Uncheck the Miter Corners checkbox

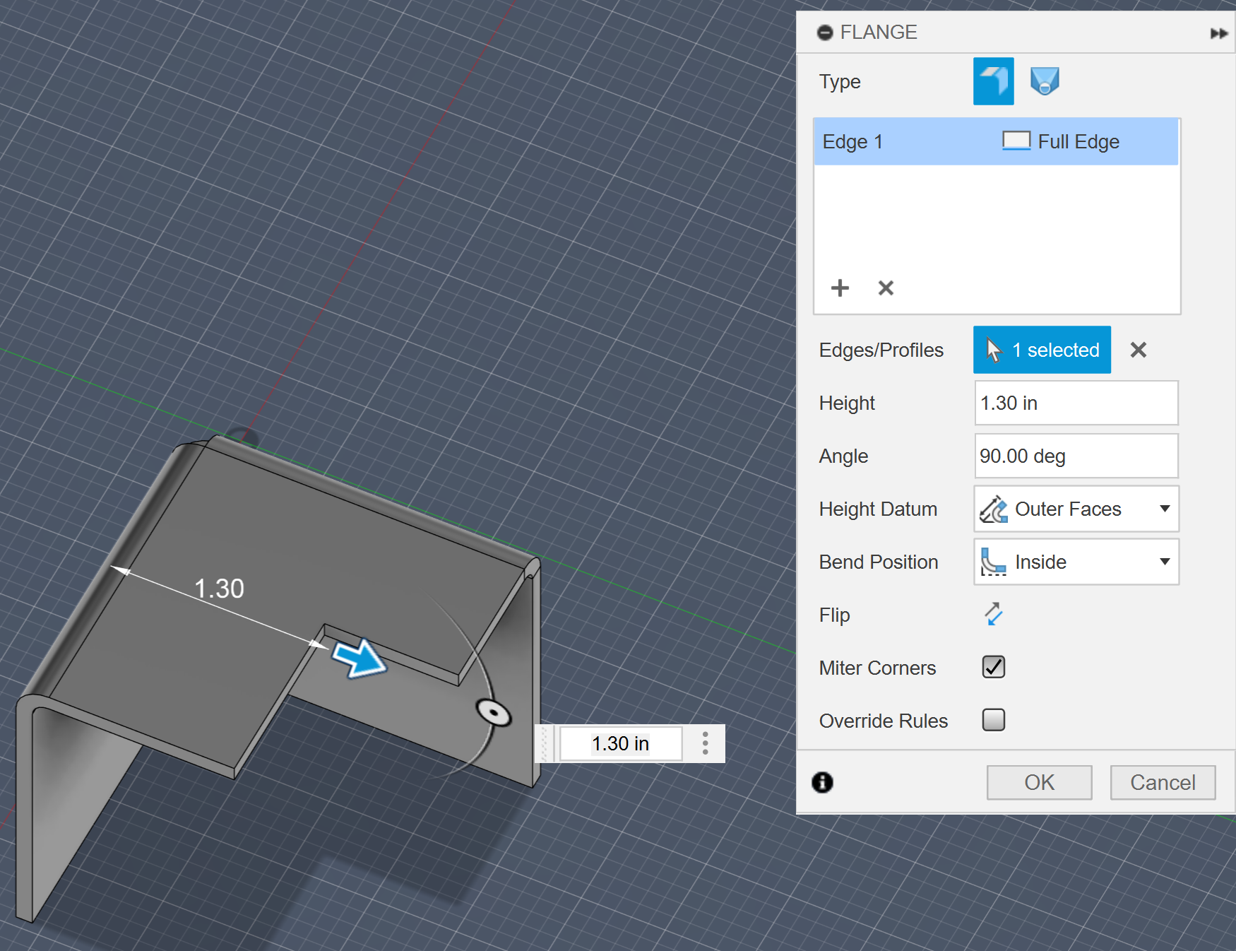click(992, 667)
